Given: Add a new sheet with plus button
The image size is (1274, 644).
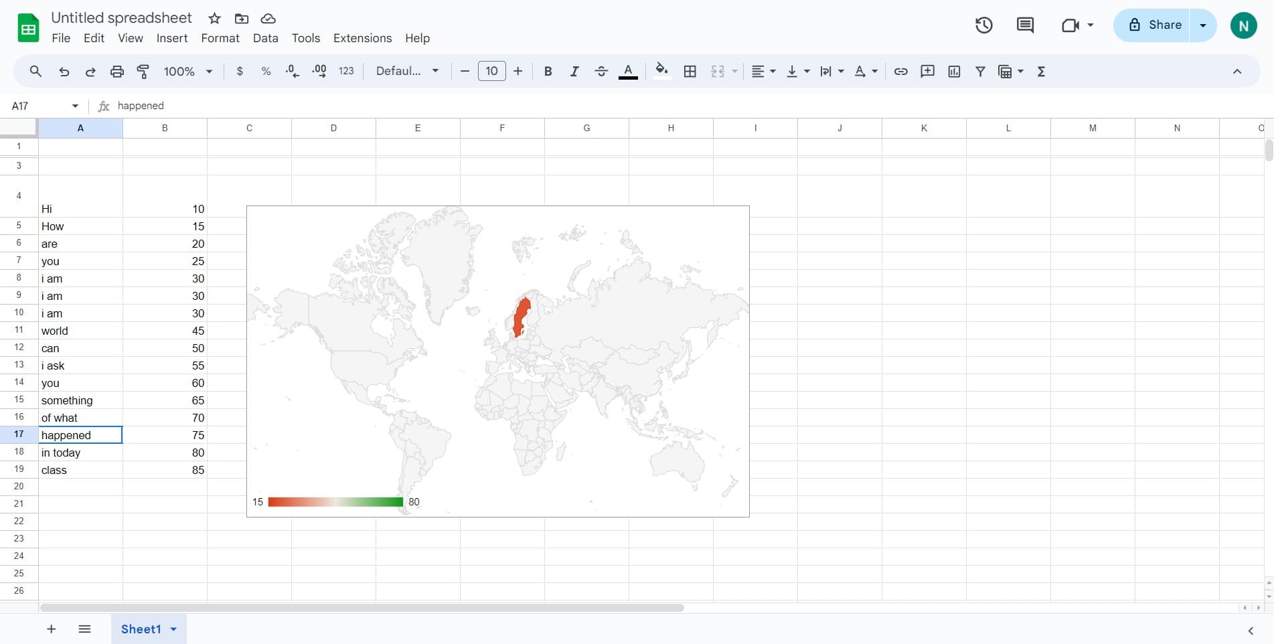Looking at the screenshot, I should 51,629.
